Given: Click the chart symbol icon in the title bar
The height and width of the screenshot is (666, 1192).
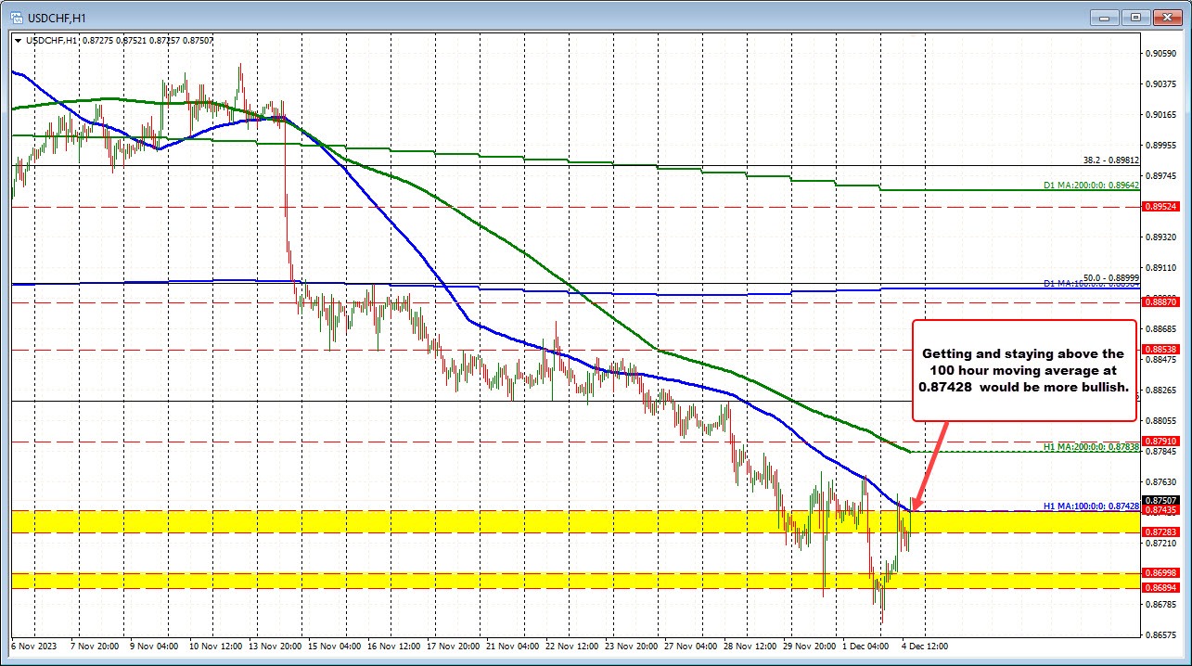Looking at the screenshot, I should click(x=16, y=17).
